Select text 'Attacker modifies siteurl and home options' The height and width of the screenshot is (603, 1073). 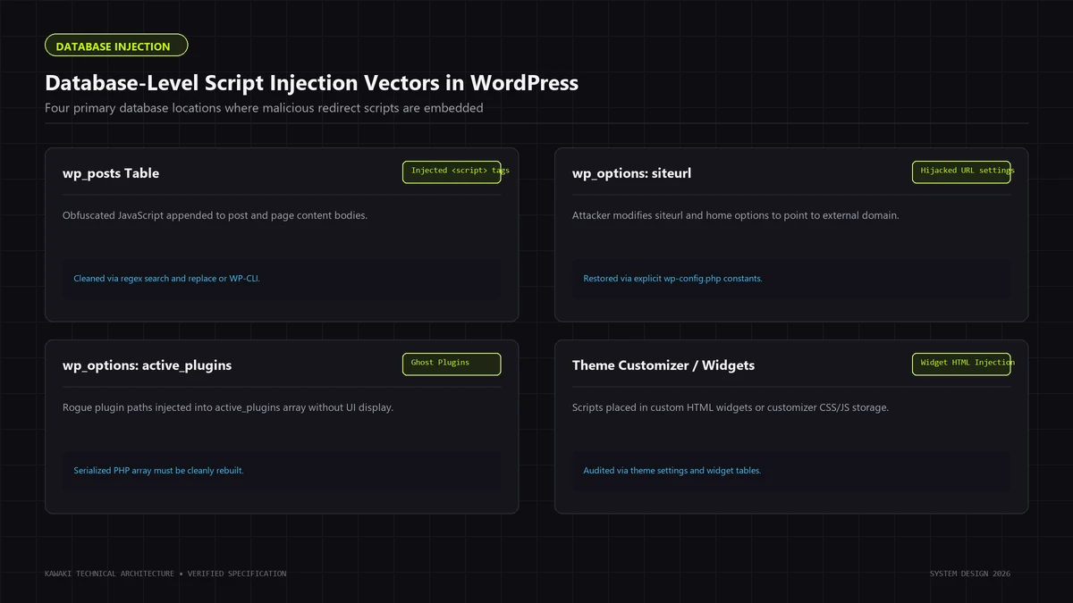(735, 215)
